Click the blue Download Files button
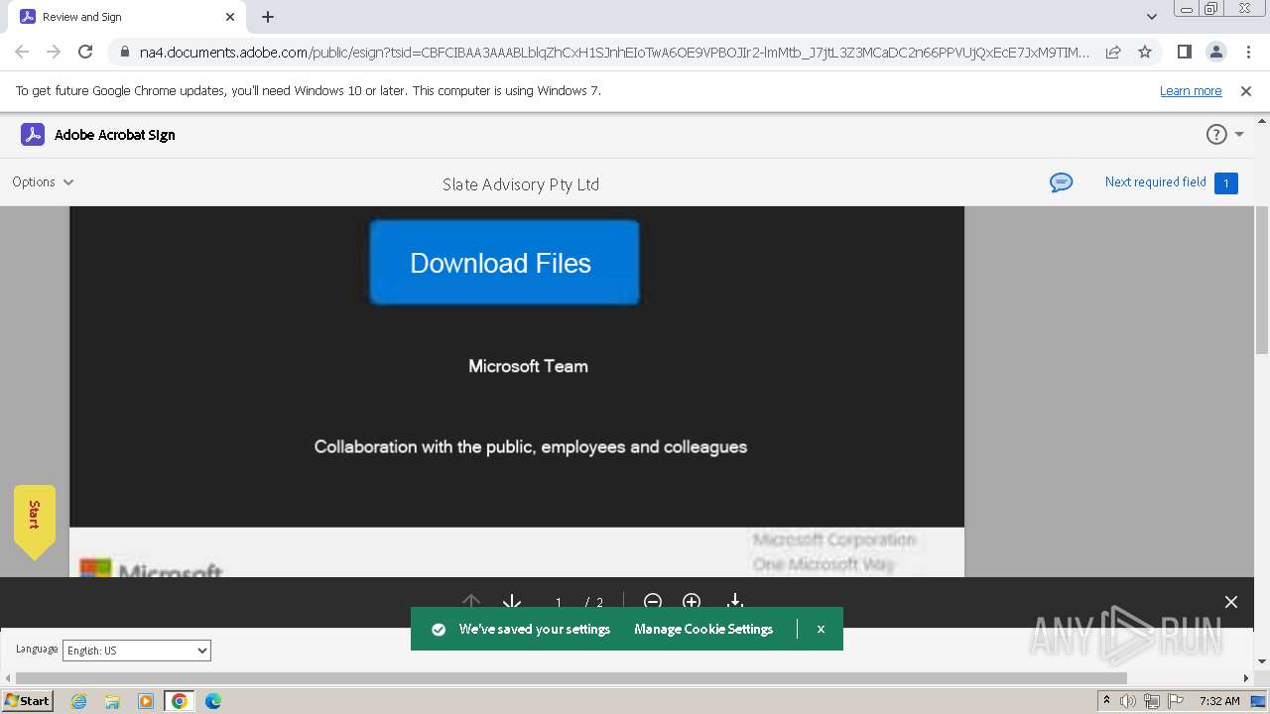Screen dimensions: 1270x714 (504, 263)
